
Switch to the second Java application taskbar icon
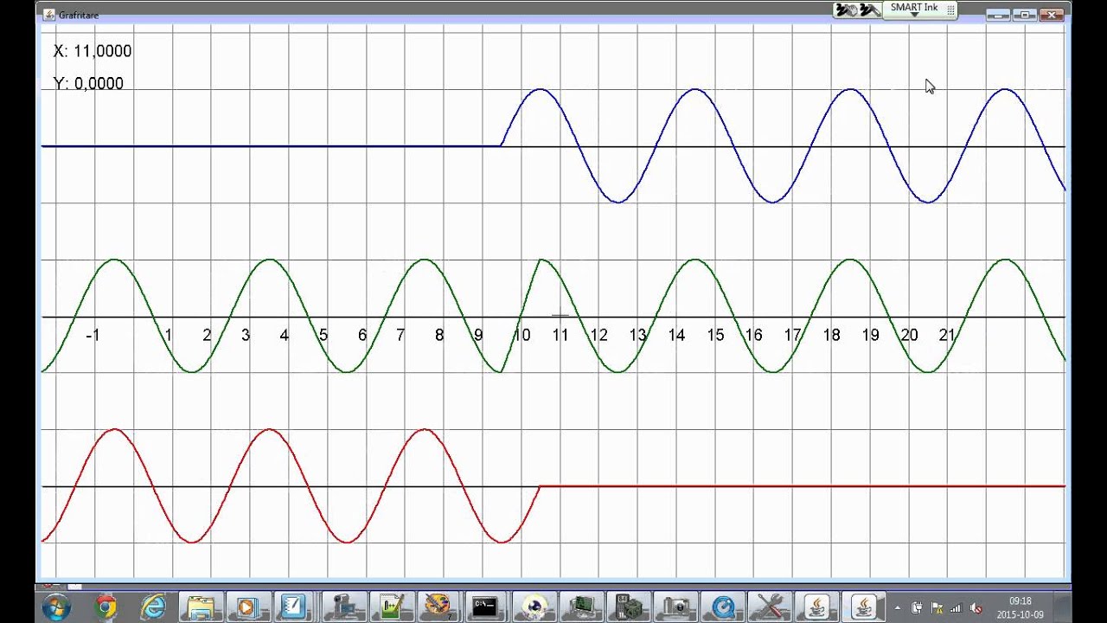pos(864,607)
